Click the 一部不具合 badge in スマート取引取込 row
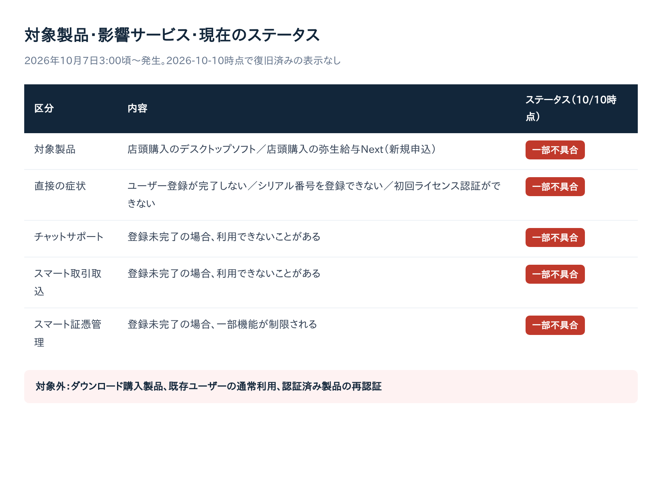The height and width of the screenshot is (477, 662). pos(555,274)
